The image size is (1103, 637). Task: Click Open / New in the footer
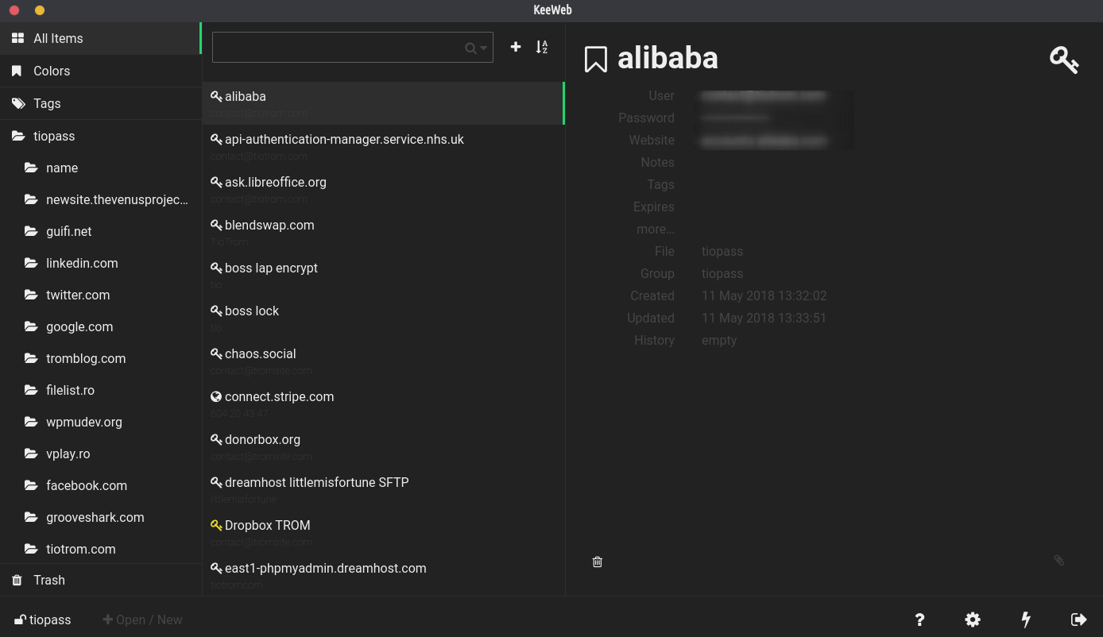coord(142,620)
